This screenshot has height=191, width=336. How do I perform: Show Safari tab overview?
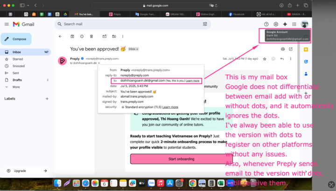(x=306, y=5)
